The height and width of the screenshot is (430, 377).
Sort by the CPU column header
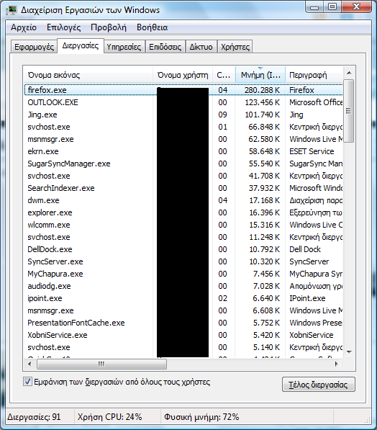tap(224, 75)
